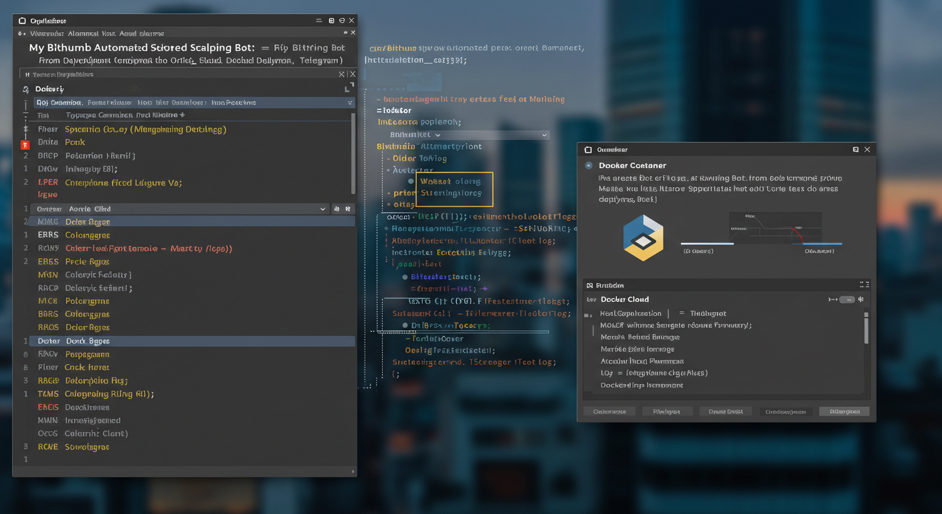Click the magnifier icon beside the Doloery heading
The width and height of the screenshot is (942, 514).
coord(26,90)
